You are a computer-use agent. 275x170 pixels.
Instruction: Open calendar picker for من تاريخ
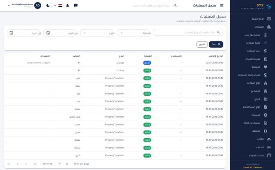48,33
